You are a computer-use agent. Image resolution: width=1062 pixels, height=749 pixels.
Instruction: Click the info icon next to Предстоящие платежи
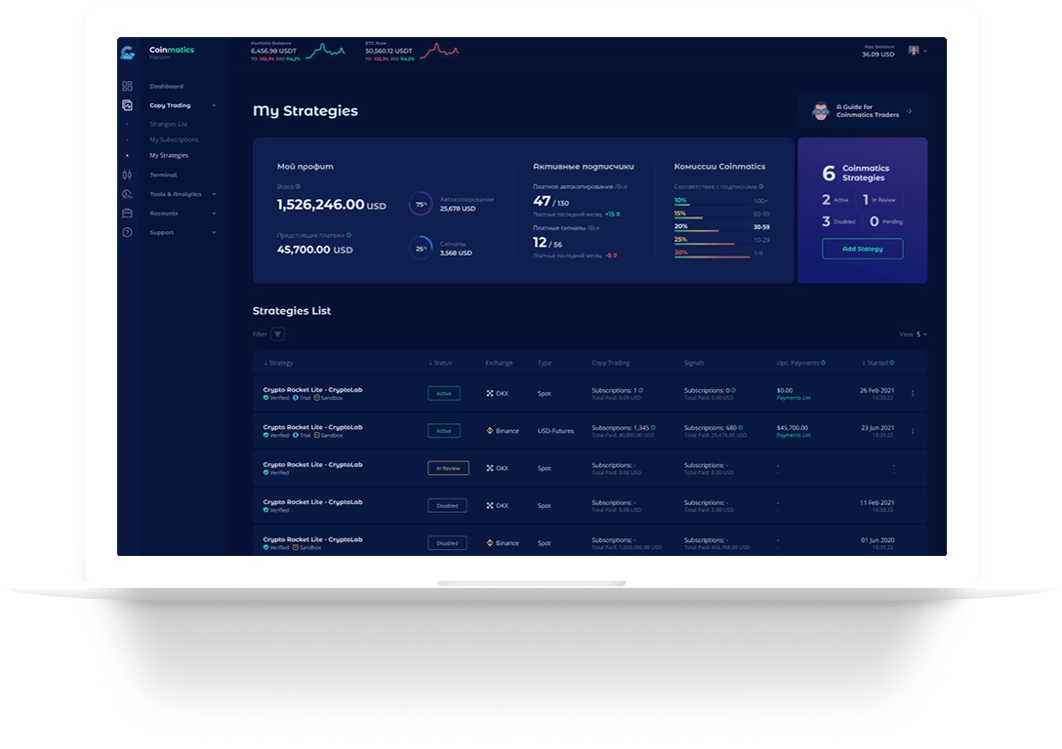coord(348,235)
